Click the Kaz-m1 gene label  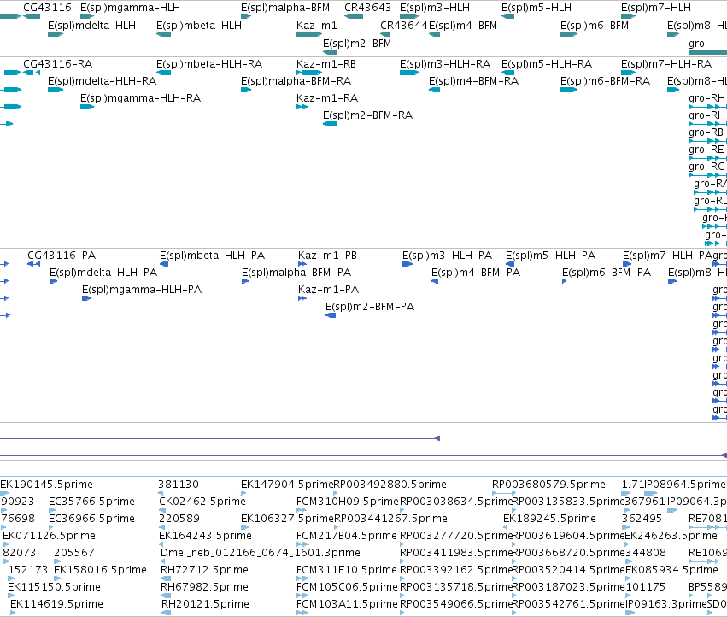pos(317,26)
